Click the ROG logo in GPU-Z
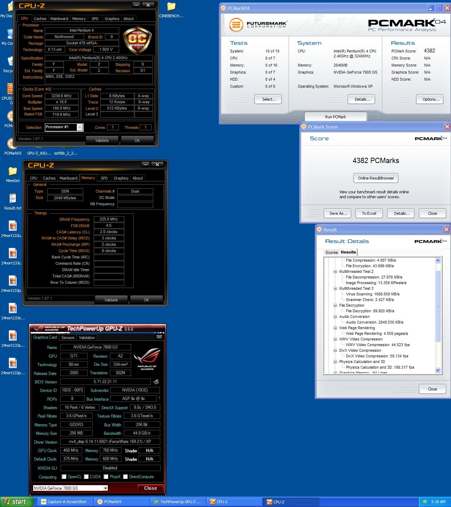451x507 pixels. [x=147, y=358]
